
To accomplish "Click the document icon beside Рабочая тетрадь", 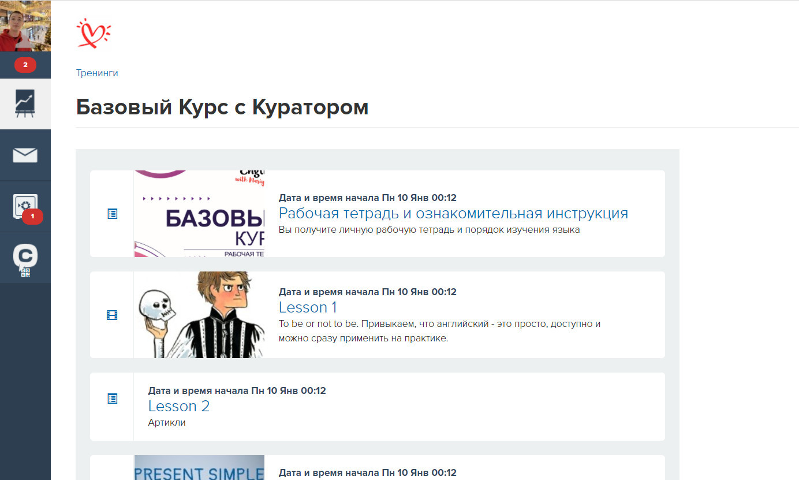I will pos(113,214).
